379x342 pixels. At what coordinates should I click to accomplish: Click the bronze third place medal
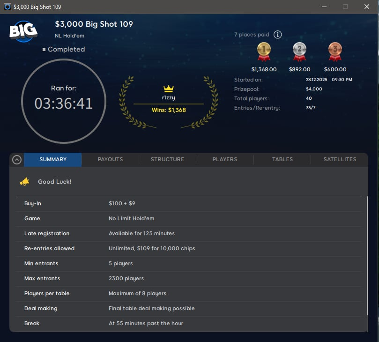[x=335, y=51]
